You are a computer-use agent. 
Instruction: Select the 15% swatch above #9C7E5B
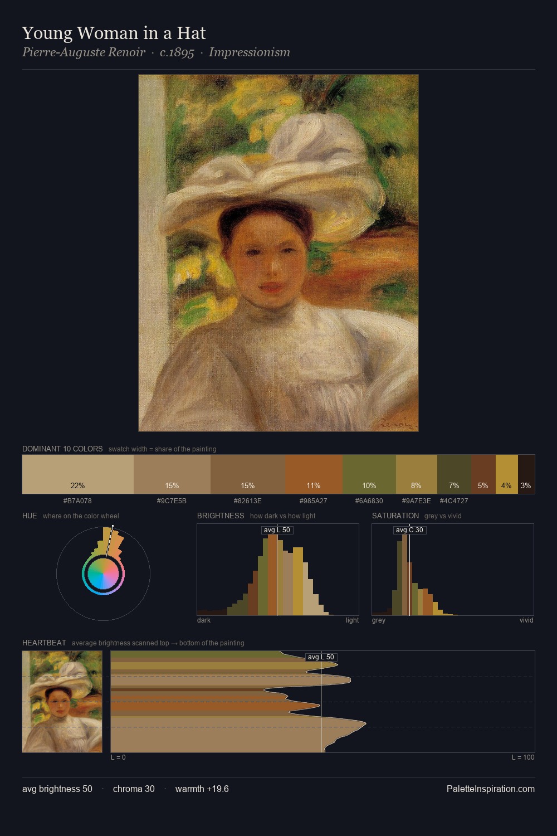[x=172, y=474]
